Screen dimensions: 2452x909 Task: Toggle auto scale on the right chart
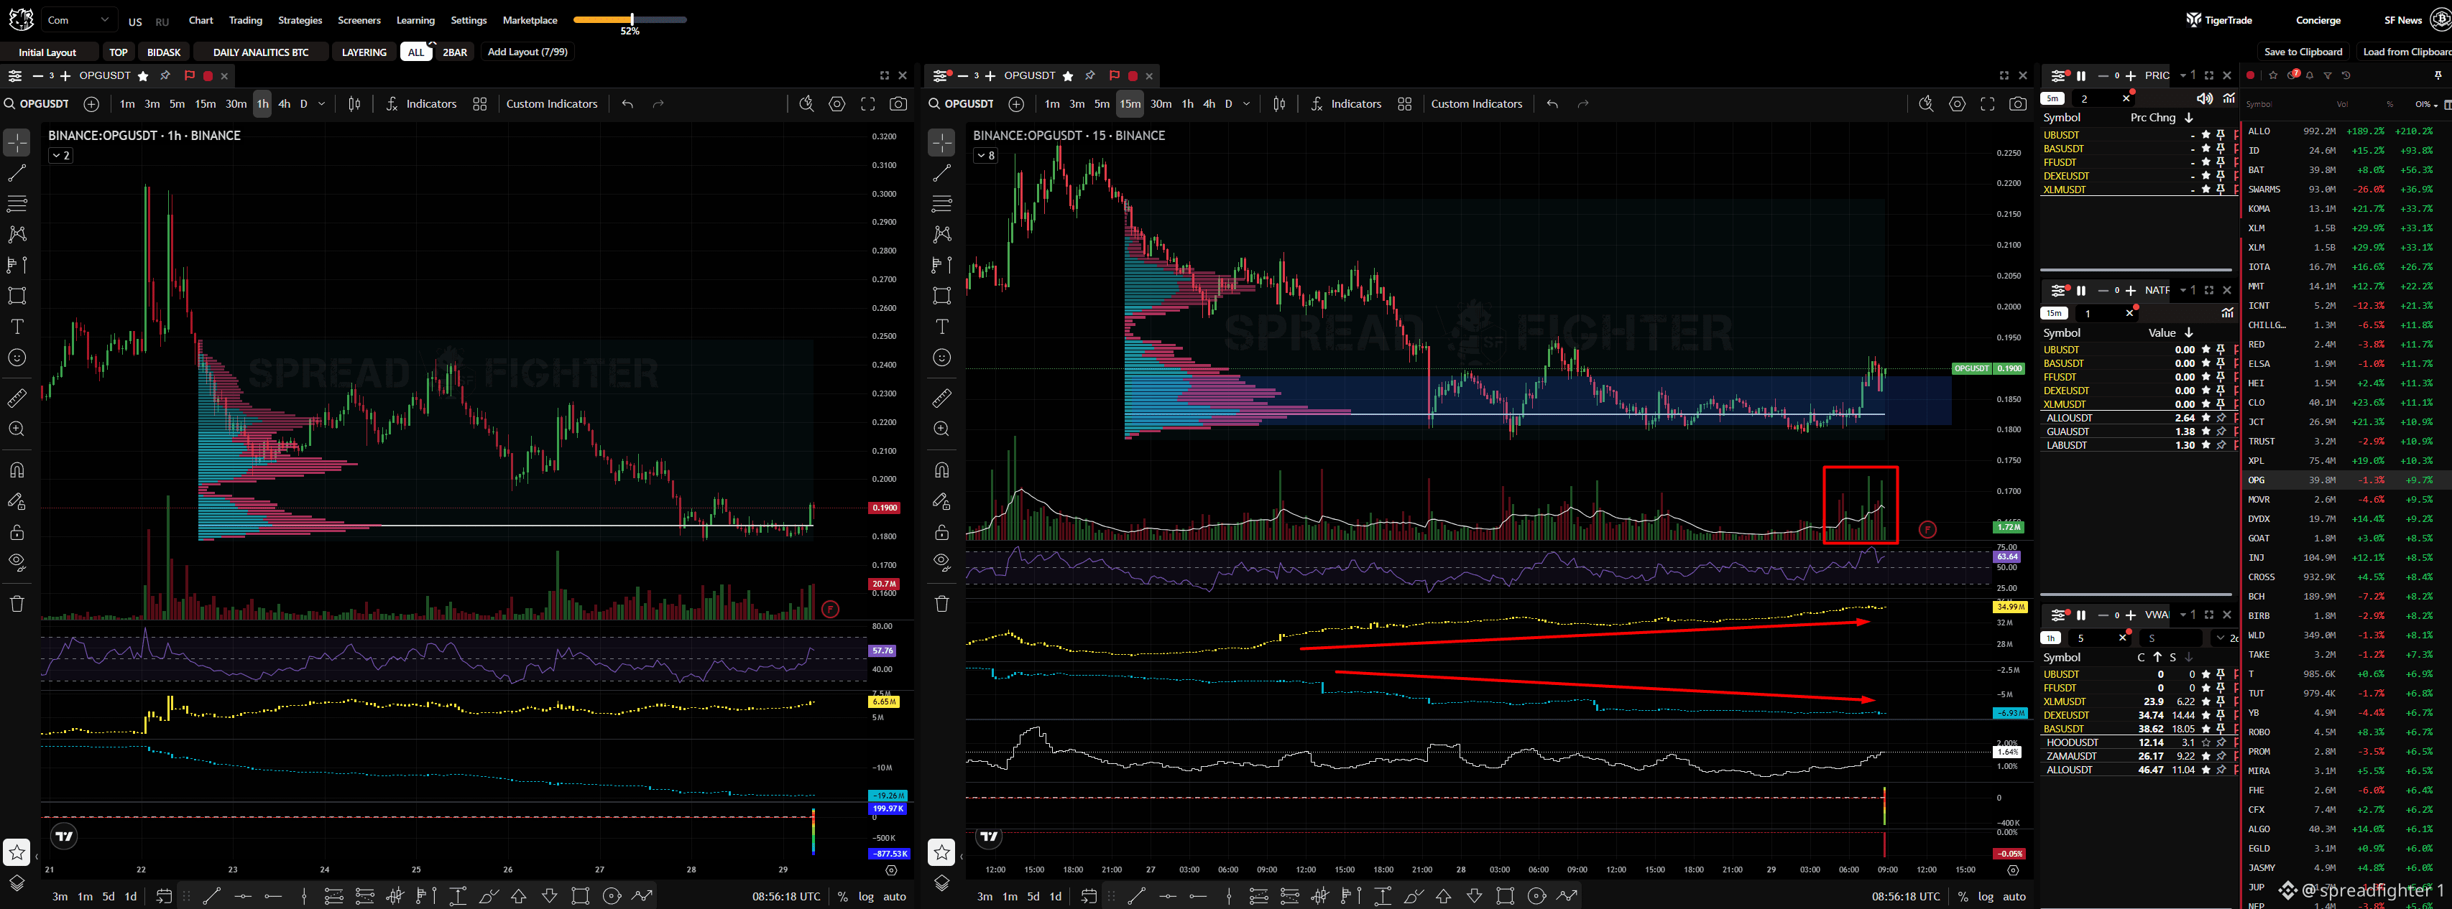point(2014,895)
